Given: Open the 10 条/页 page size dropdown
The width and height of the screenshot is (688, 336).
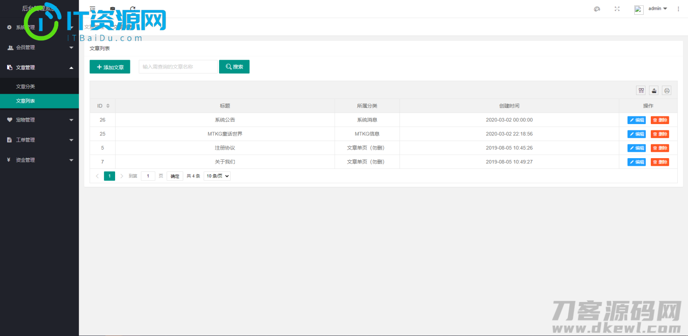Looking at the screenshot, I should pos(217,176).
